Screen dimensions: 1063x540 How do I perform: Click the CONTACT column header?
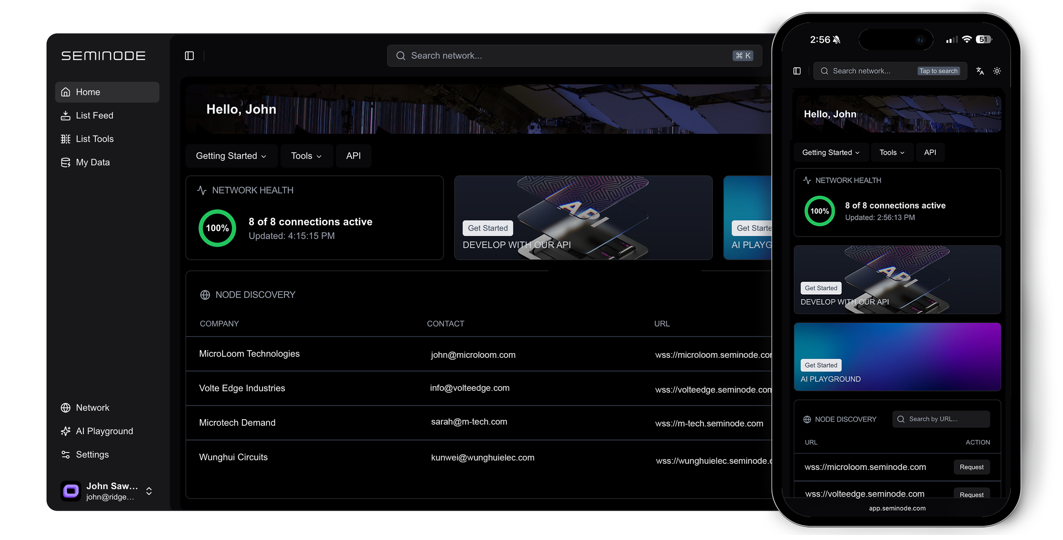coord(445,324)
